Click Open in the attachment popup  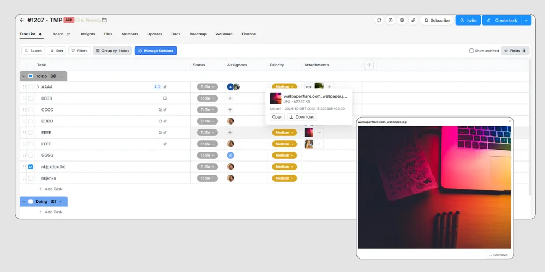pos(277,117)
